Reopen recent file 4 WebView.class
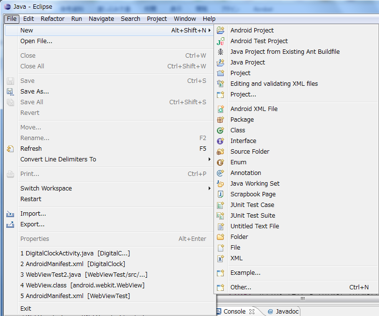The width and height of the screenshot is (379, 316). 109,285
